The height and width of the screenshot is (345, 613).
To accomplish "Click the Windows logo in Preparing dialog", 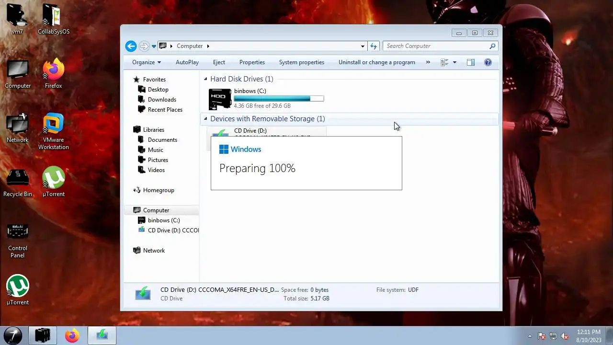I will (x=224, y=149).
